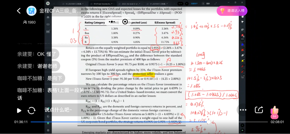Click the current time 01:36:11

coord(21,122)
